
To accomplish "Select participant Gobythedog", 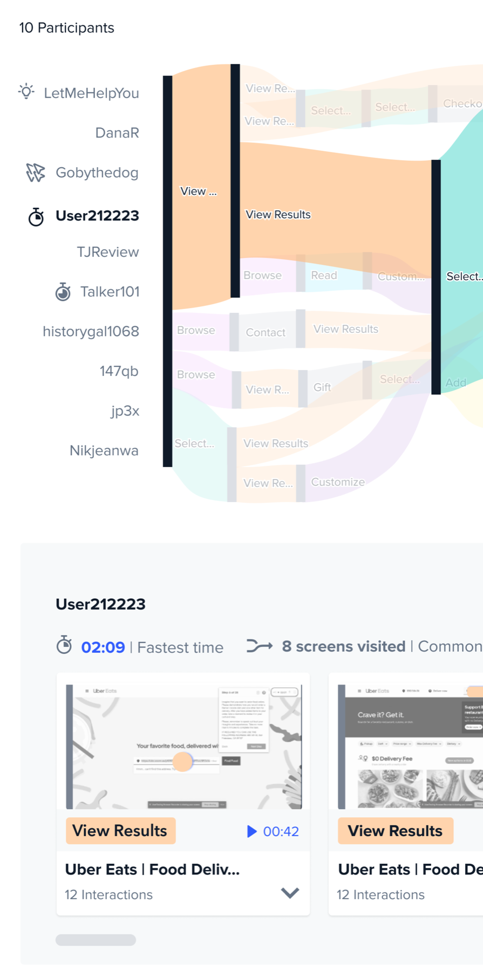I will [97, 173].
